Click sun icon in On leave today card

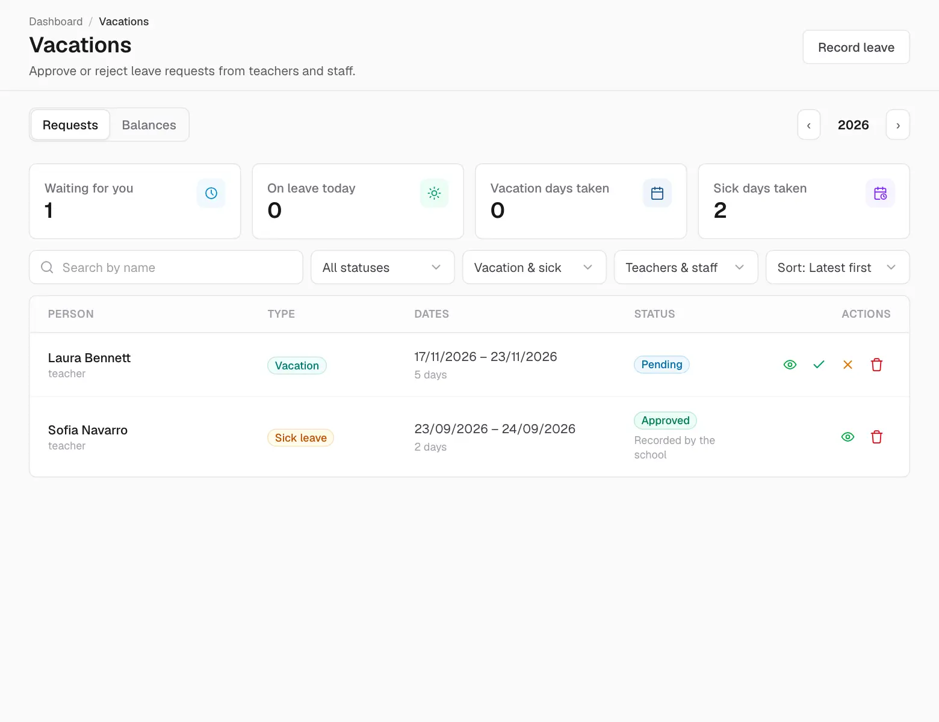click(x=434, y=193)
